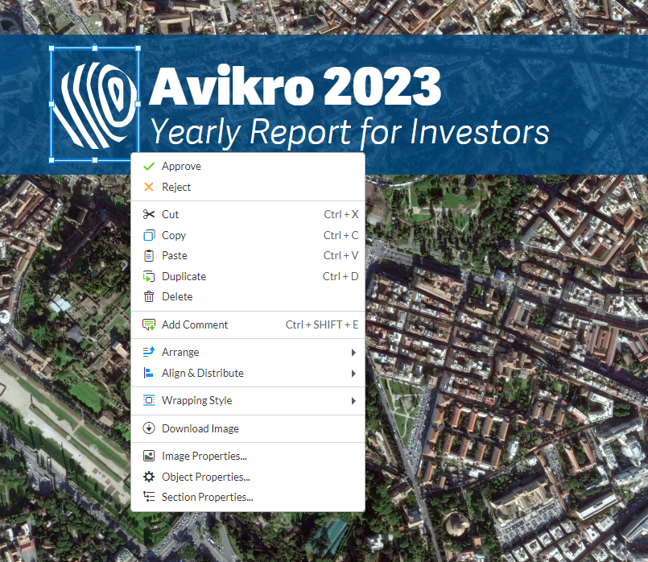Viewport: 648px width, 562px height.
Task: Click the selected fingerprint logo image
Action: tap(95, 104)
